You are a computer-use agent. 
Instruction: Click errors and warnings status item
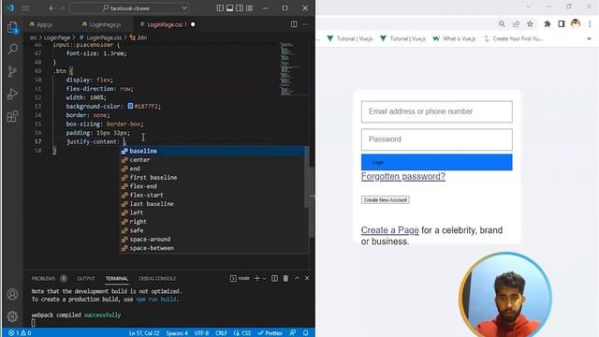20,333
